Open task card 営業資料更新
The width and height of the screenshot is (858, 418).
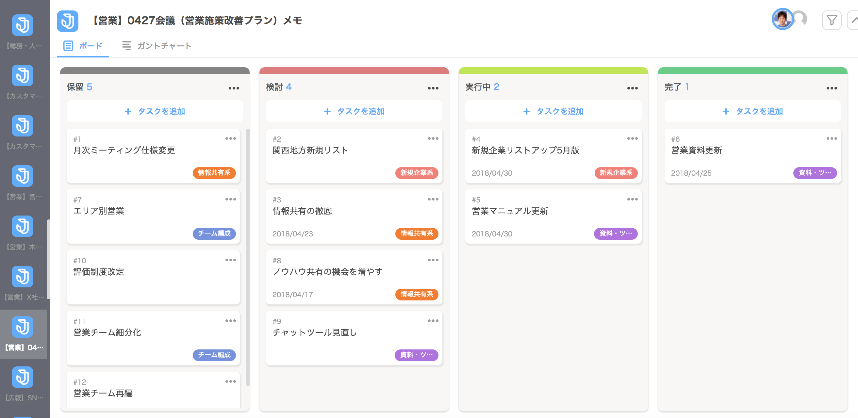[752, 156]
